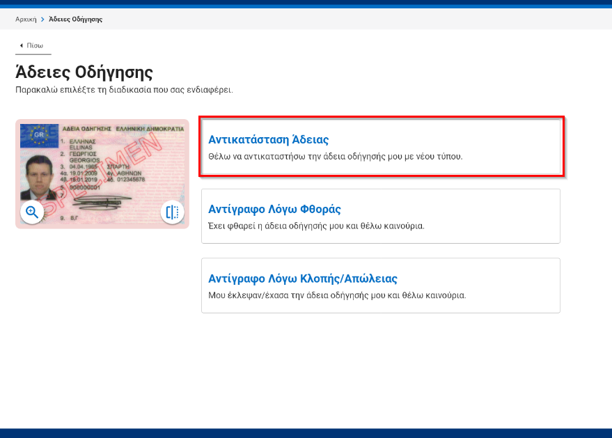Image resolution: width=612 pixels, height=438 pixels.
Task: Go back using the Πίσω button
Action: (33, 45)
